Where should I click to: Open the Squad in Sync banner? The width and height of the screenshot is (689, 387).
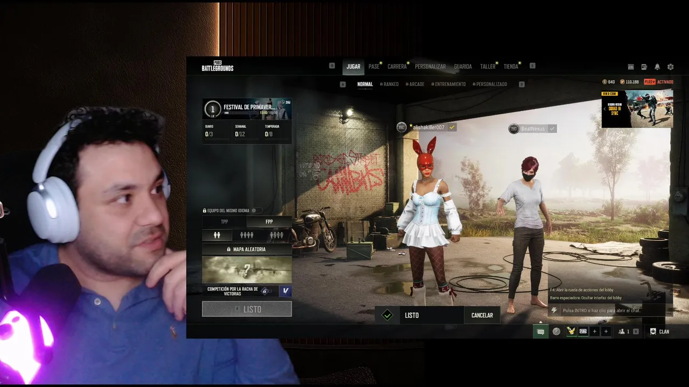tap(637, 109)
